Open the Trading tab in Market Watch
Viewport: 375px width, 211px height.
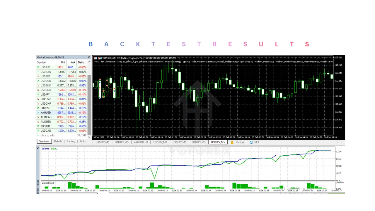(71, 141)
